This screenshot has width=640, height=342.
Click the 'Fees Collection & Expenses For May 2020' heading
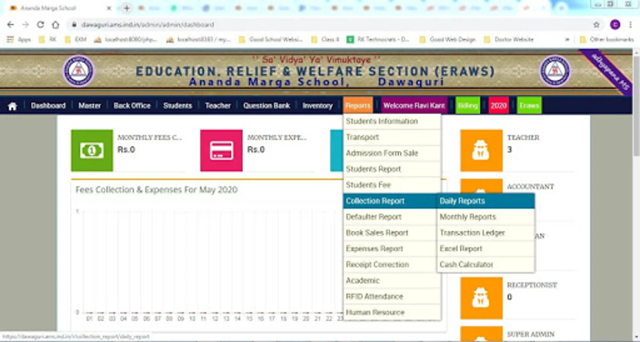(x=156, y=190)
